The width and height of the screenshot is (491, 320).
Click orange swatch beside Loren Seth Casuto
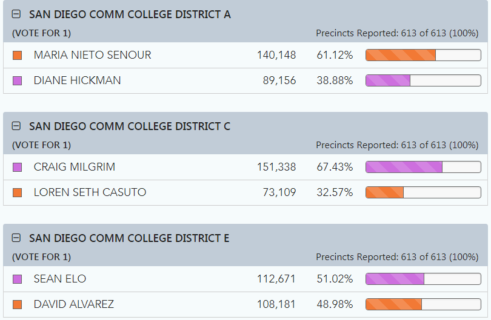17,192
